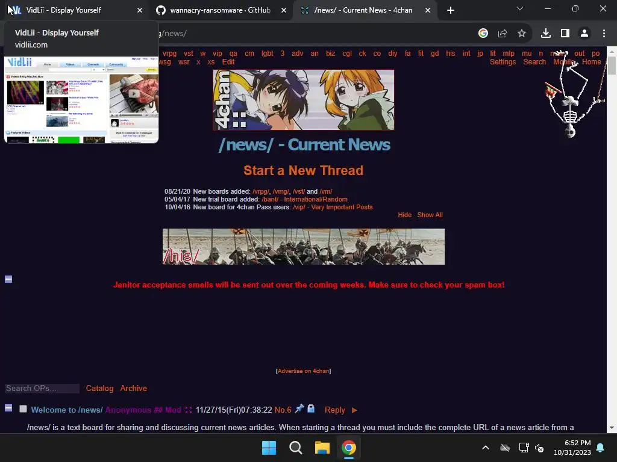Switch to wannacry-ransomware GitHub tab
The image size is (617, 462).
pos(220,10)
